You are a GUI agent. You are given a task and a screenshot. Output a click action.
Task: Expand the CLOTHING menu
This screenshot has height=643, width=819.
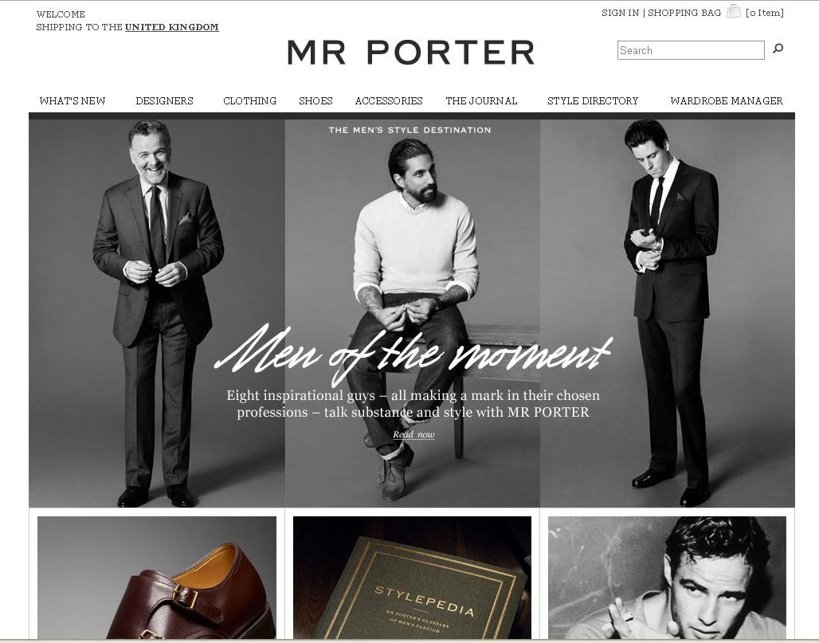coord(249,101)
